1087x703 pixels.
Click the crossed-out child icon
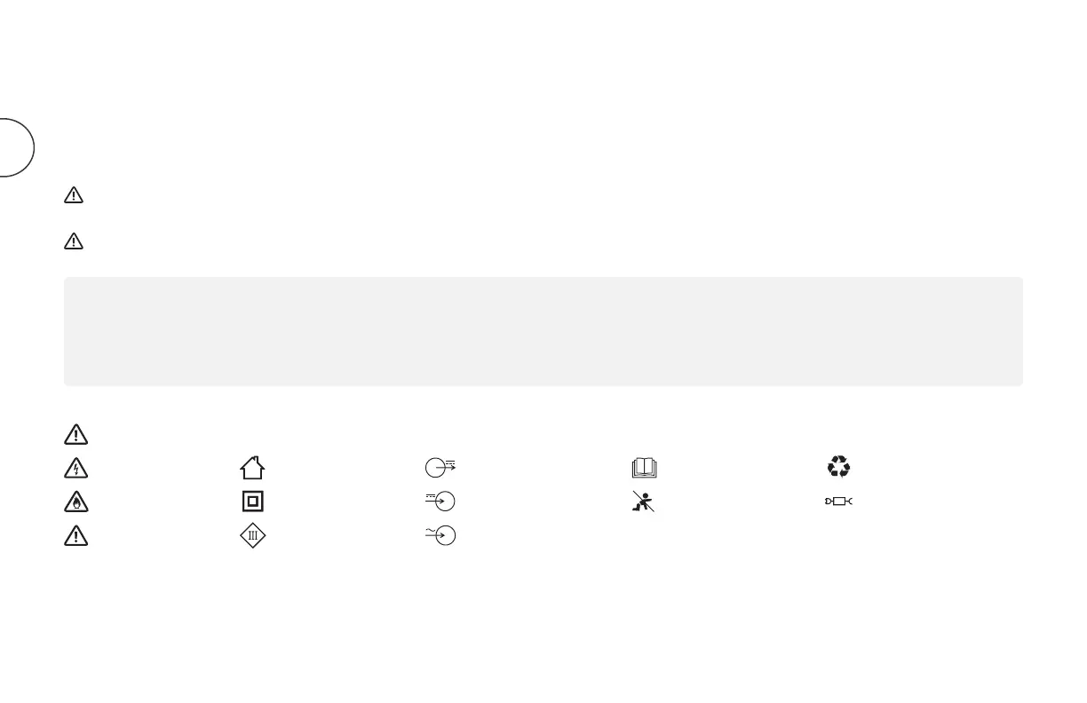[643, 502]
